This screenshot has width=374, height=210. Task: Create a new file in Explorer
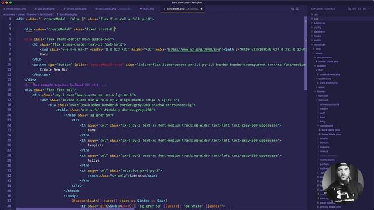pos(349,9)
